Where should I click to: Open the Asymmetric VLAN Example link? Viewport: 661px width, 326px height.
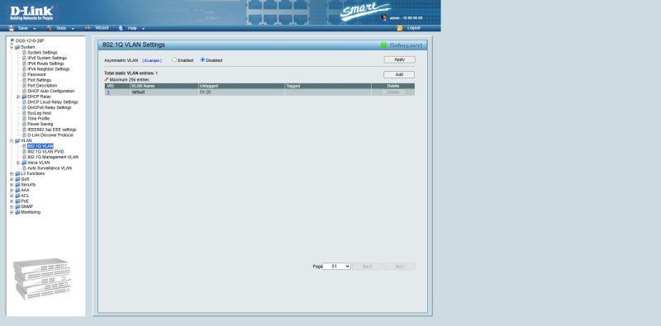pyautogui.click(x=152, y=60)
